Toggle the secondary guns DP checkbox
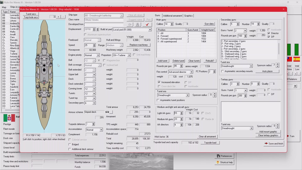 [x=269, y=37]
